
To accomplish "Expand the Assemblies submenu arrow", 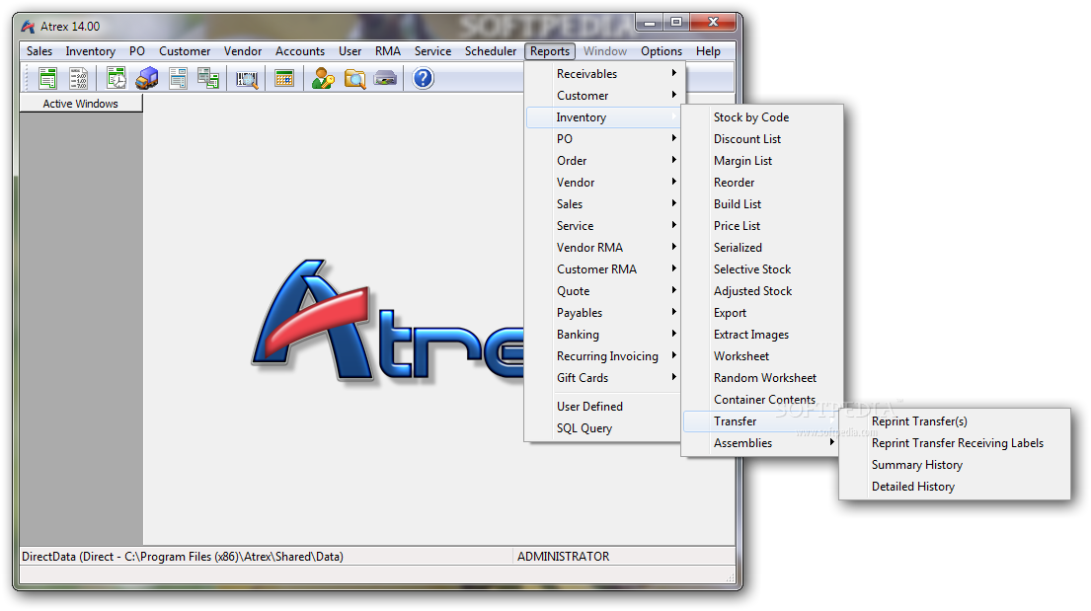I will tap(831, 442).
